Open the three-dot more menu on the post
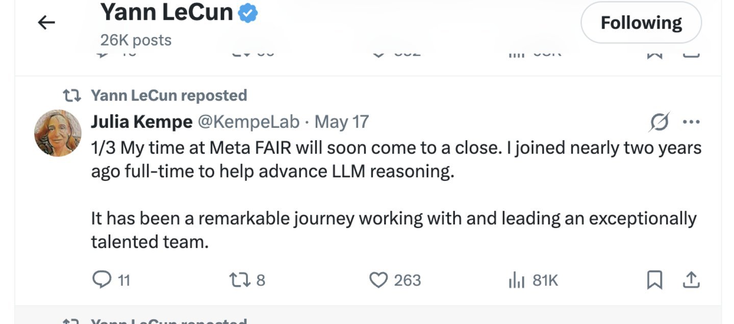734x324 pixels. pos(691,122)
